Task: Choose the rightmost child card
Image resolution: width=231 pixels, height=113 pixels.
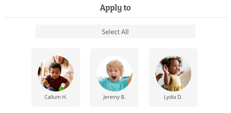Action: (x=173, y=78)
